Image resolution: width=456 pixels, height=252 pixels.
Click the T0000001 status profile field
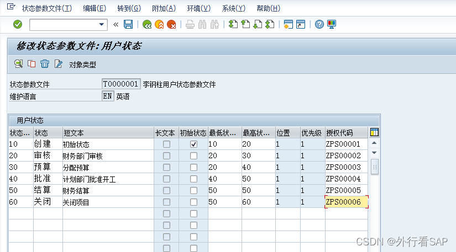[x=121, y=84]
